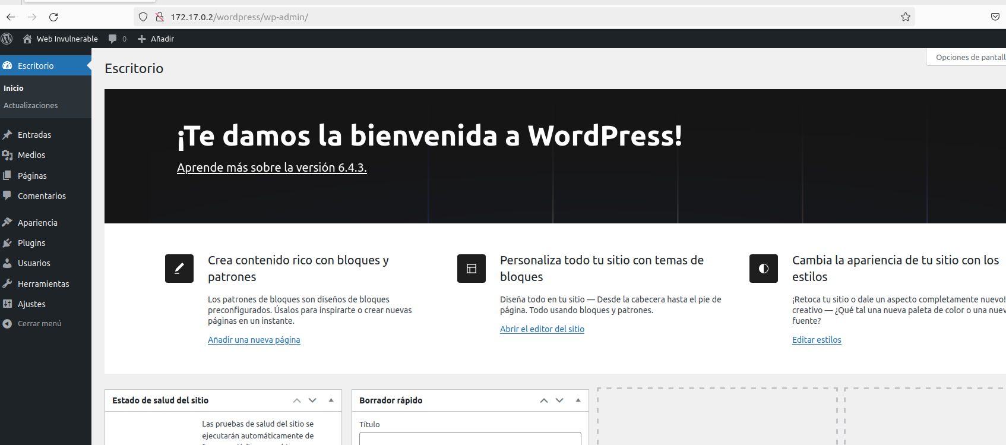
Task: Collapse the Borrador rápido panel
Action: (x=578, y=400)
